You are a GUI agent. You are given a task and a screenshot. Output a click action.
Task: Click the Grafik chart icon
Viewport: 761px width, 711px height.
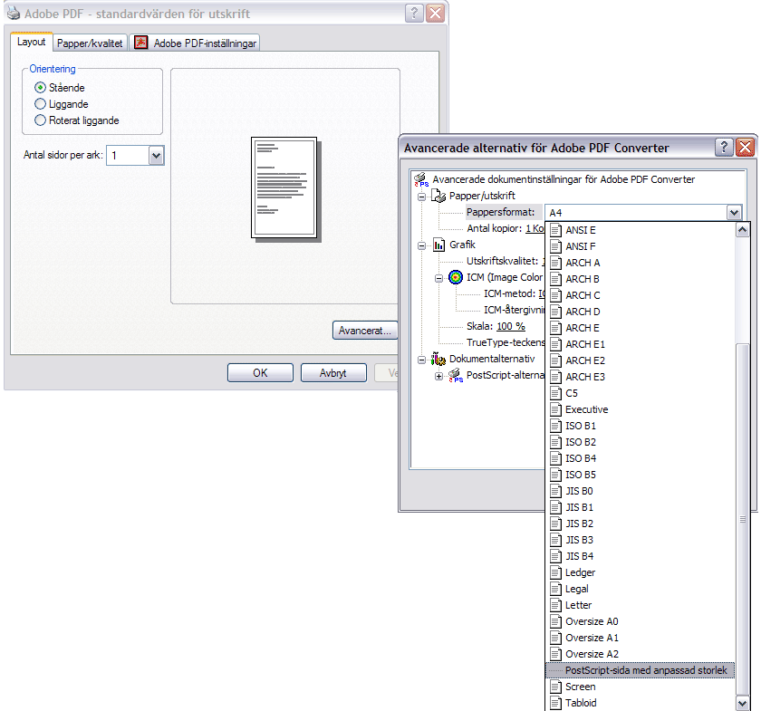(438, 245)
